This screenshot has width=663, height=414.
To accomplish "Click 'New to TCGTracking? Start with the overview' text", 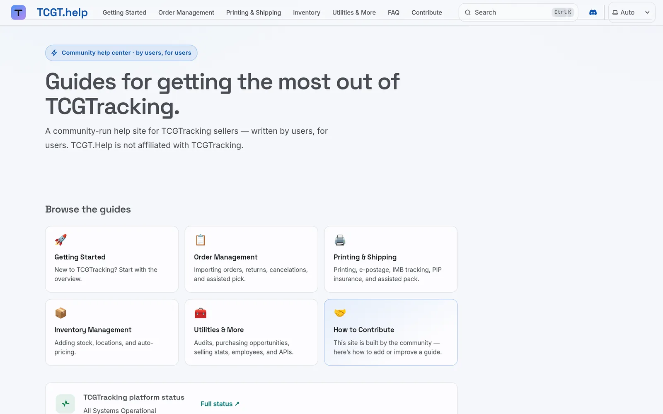I will click(x=106, y=274).
